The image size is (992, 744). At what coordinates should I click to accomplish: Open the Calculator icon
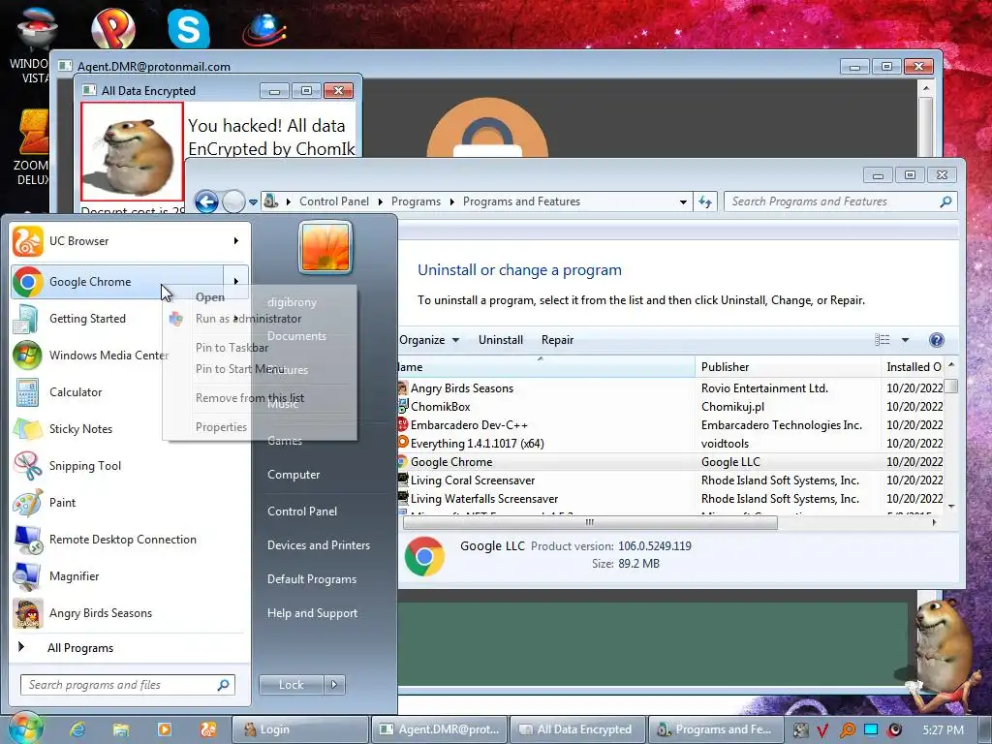coord(28,391)
